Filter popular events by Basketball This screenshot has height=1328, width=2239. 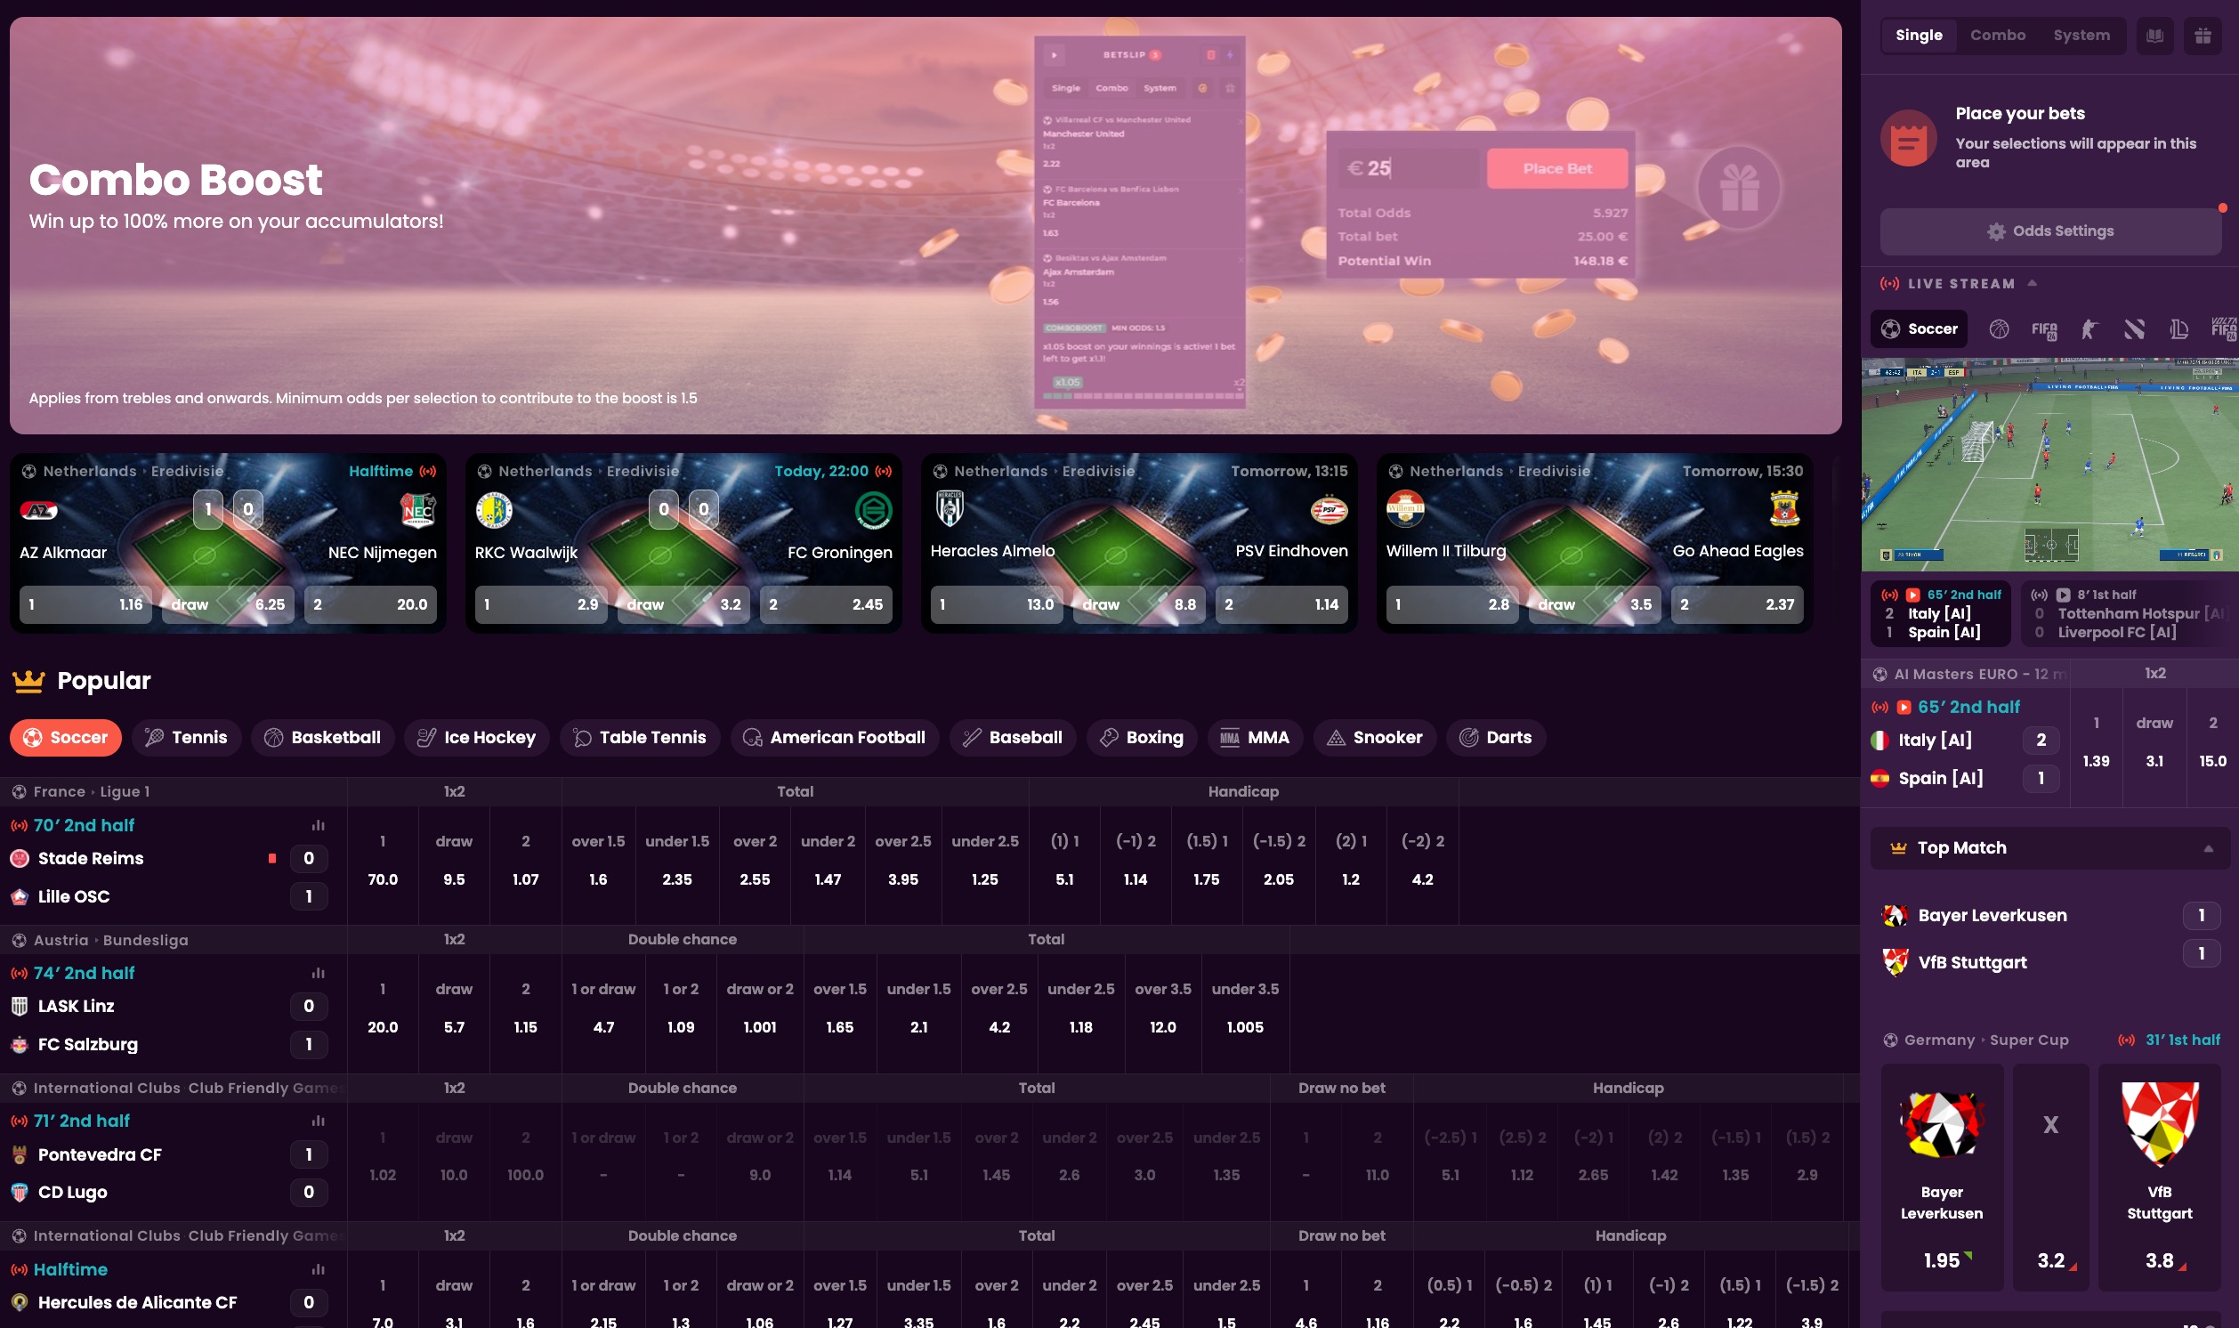(323, 738)
